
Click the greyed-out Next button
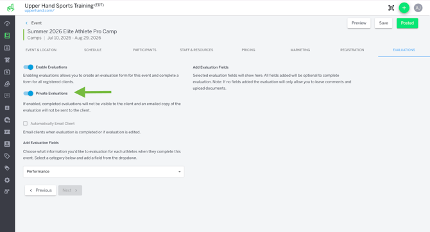click(x=70, y=190)
